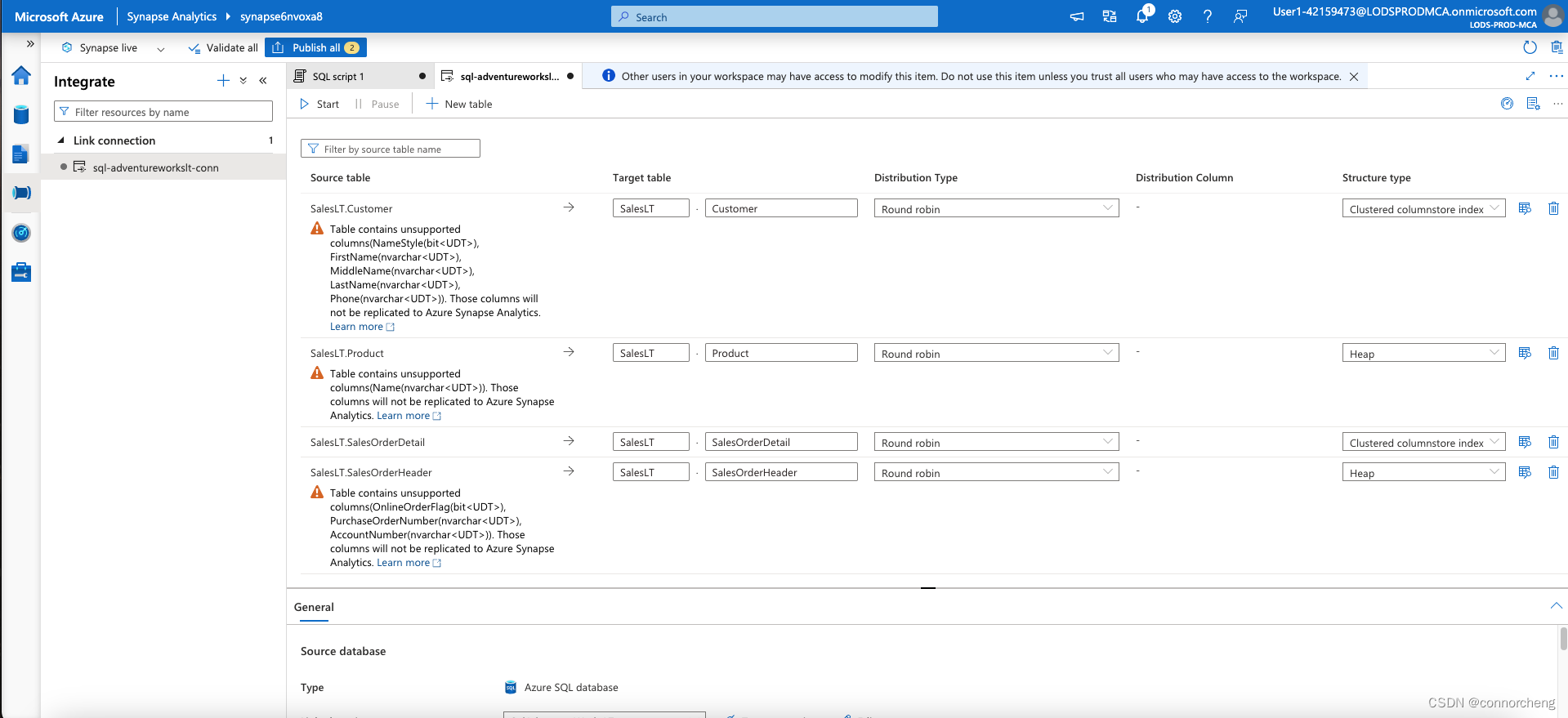The image size is (1568, 718).
Task: Expand editor with the maximize arrow icon
Action: (1530, 76)
